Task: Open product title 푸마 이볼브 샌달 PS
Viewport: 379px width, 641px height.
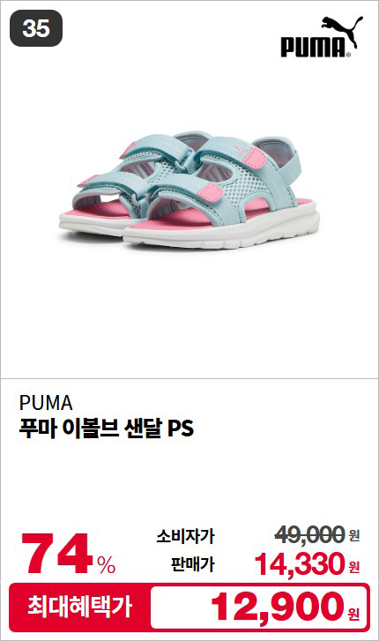Action: coord(107,429)
